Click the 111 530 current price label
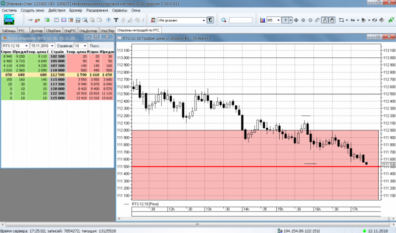 [x=389, y=164]
